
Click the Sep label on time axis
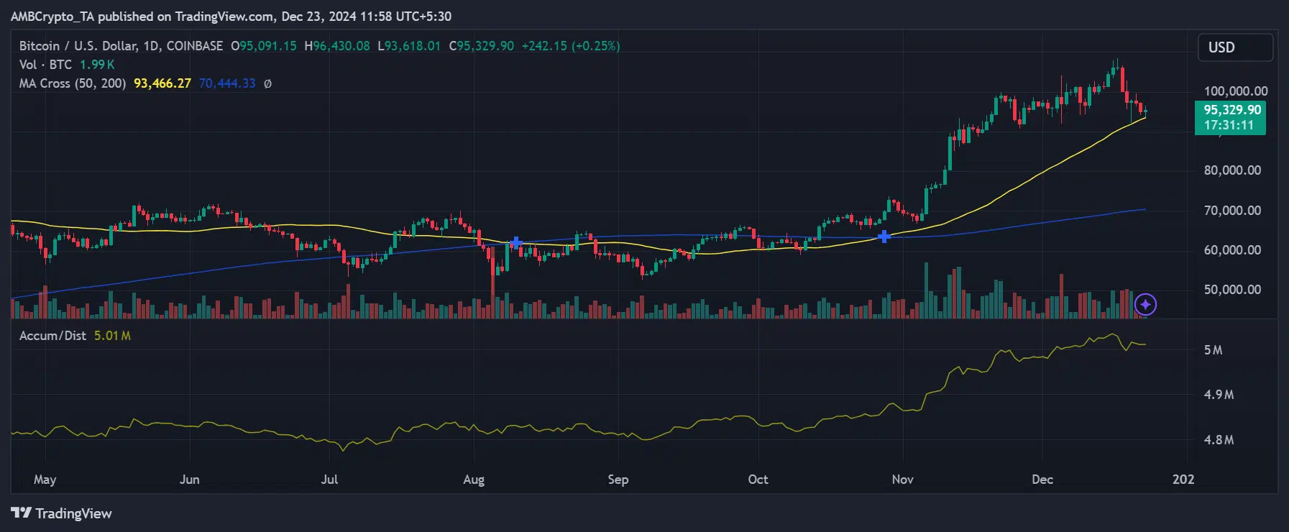point(618,480)
